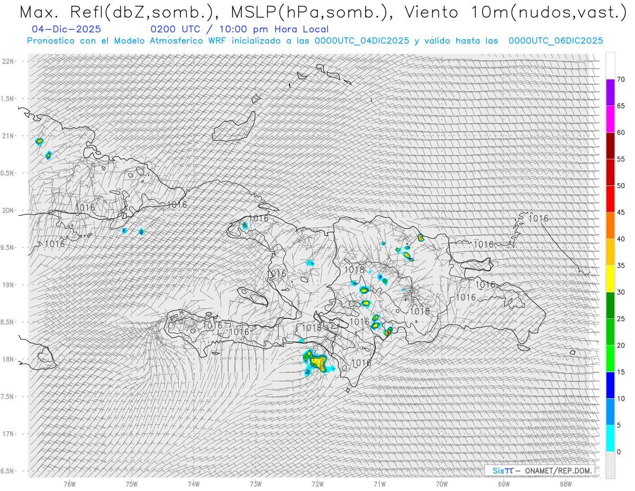Click the latitude label 7.5N

tap(7, 396)
